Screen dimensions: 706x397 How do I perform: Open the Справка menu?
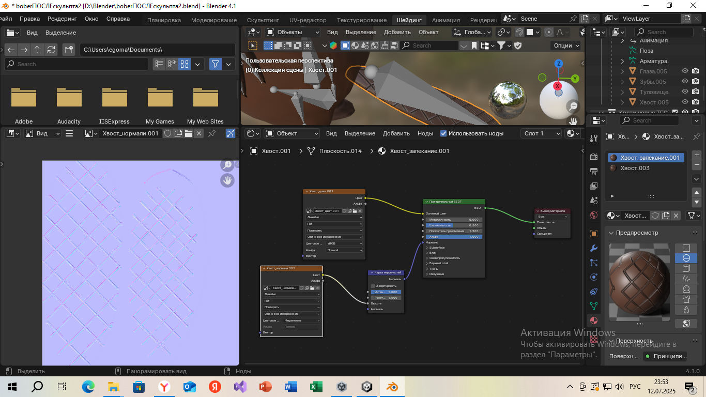tap(118, 19)
